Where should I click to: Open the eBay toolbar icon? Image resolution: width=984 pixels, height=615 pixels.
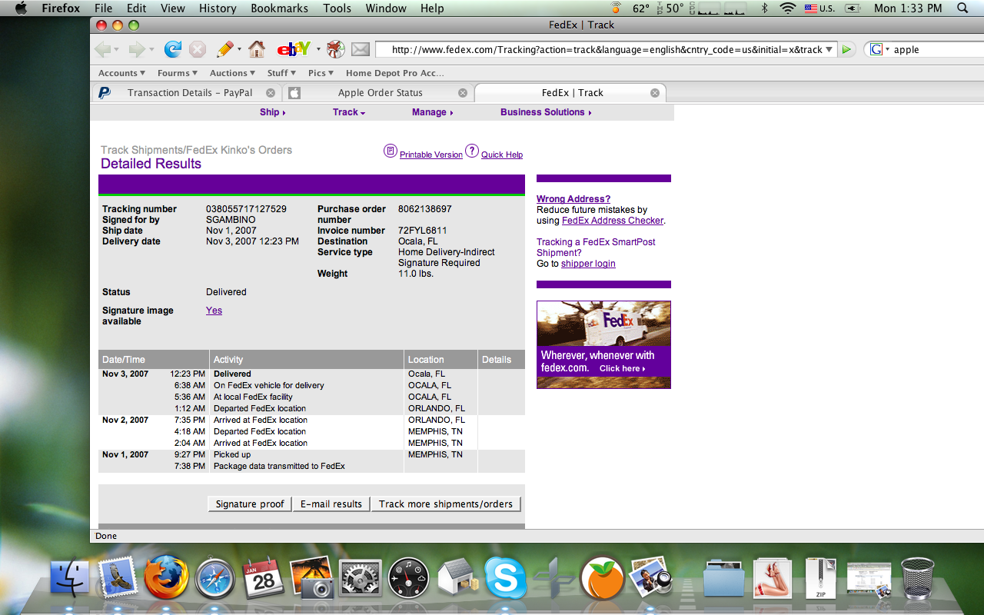294,49
